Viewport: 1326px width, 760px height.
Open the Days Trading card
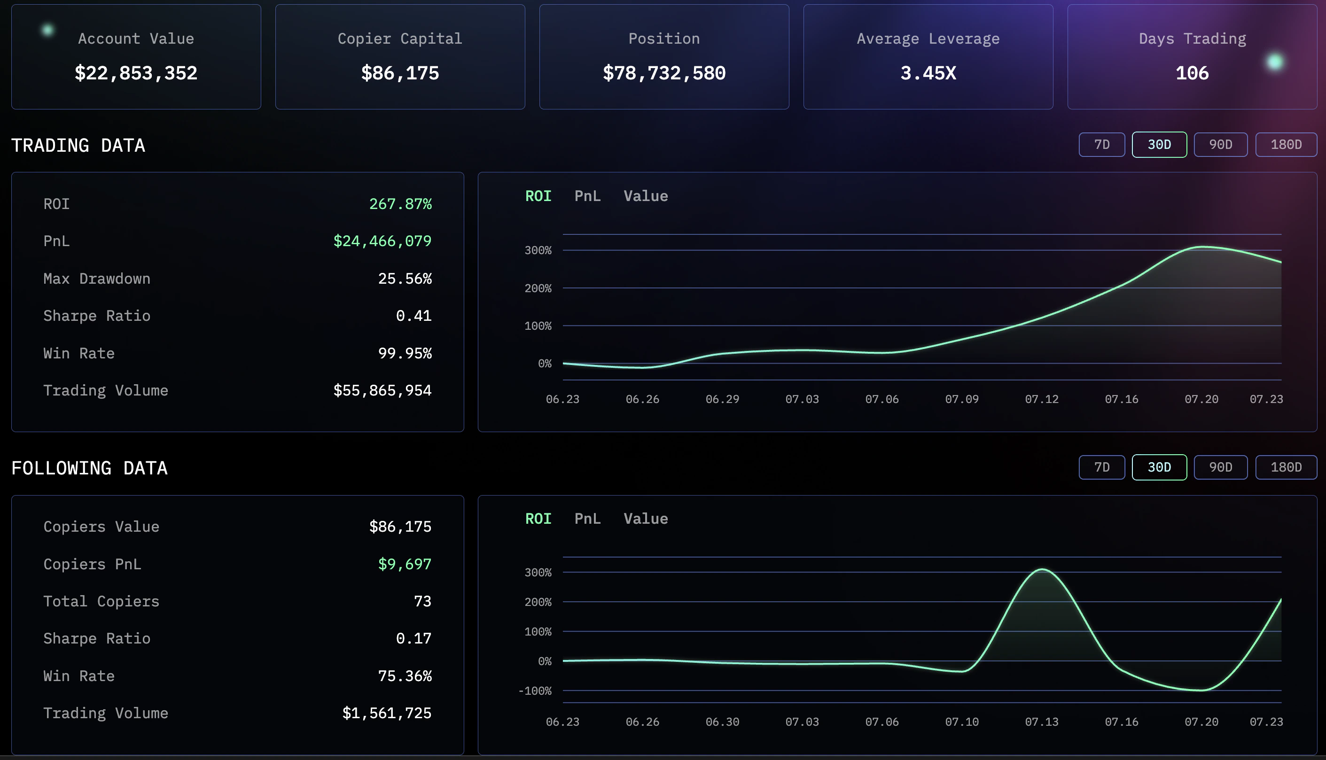(1192, 56)
